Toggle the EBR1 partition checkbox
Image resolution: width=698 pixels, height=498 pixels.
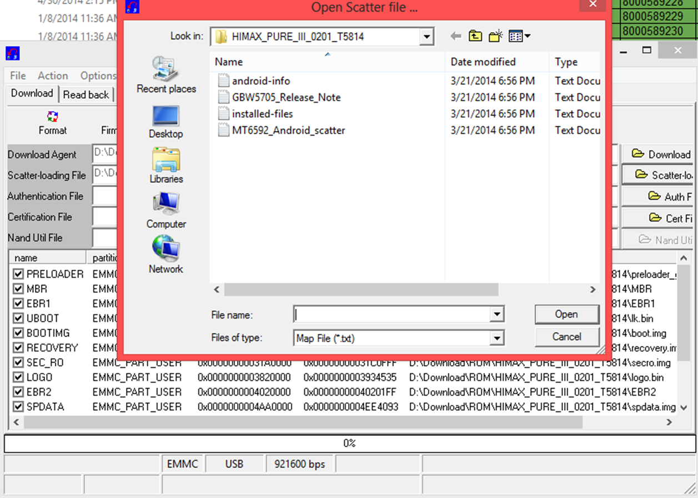tap(18, 304)
